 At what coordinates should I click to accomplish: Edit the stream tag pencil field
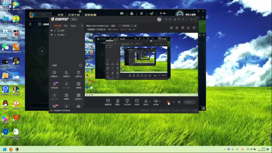(x=127, y=26)
